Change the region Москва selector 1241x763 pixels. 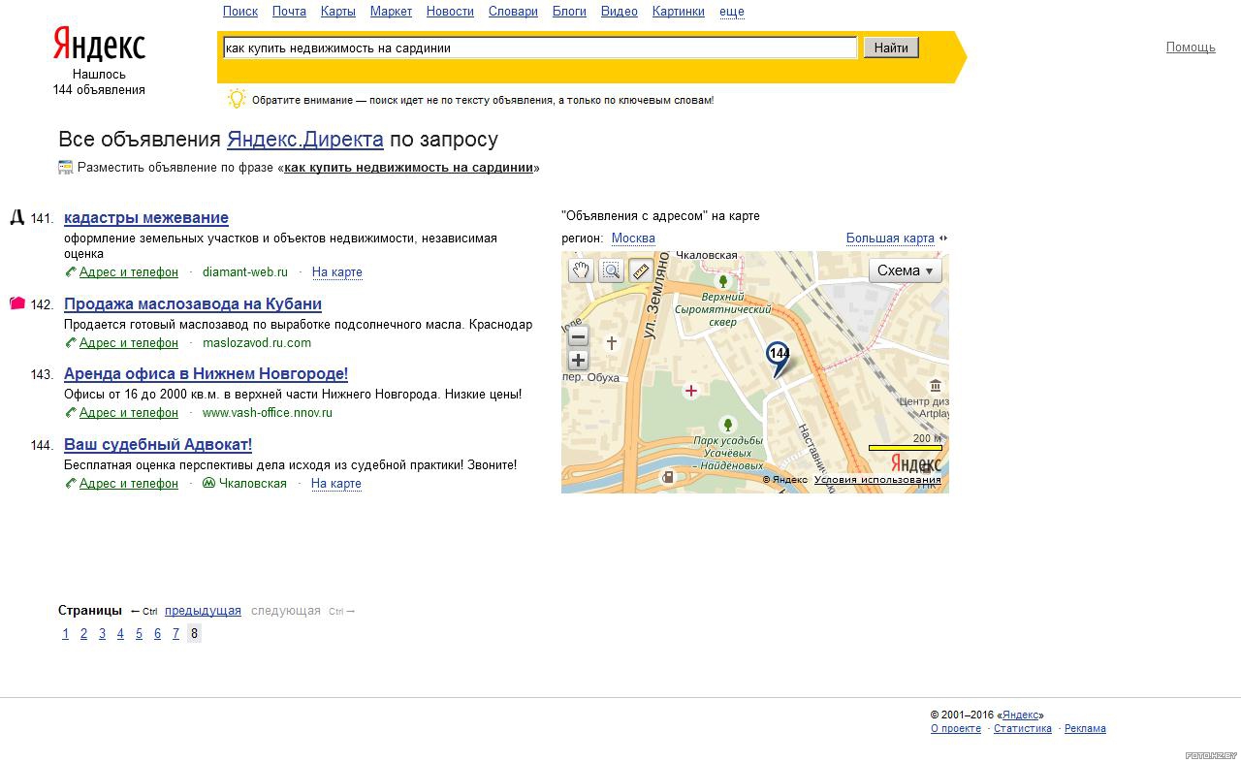coord(633,238)
